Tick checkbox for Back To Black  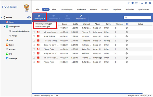[34, 36]
